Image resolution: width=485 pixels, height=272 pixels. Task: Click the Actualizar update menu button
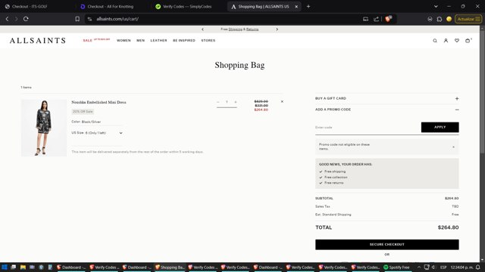468,19
